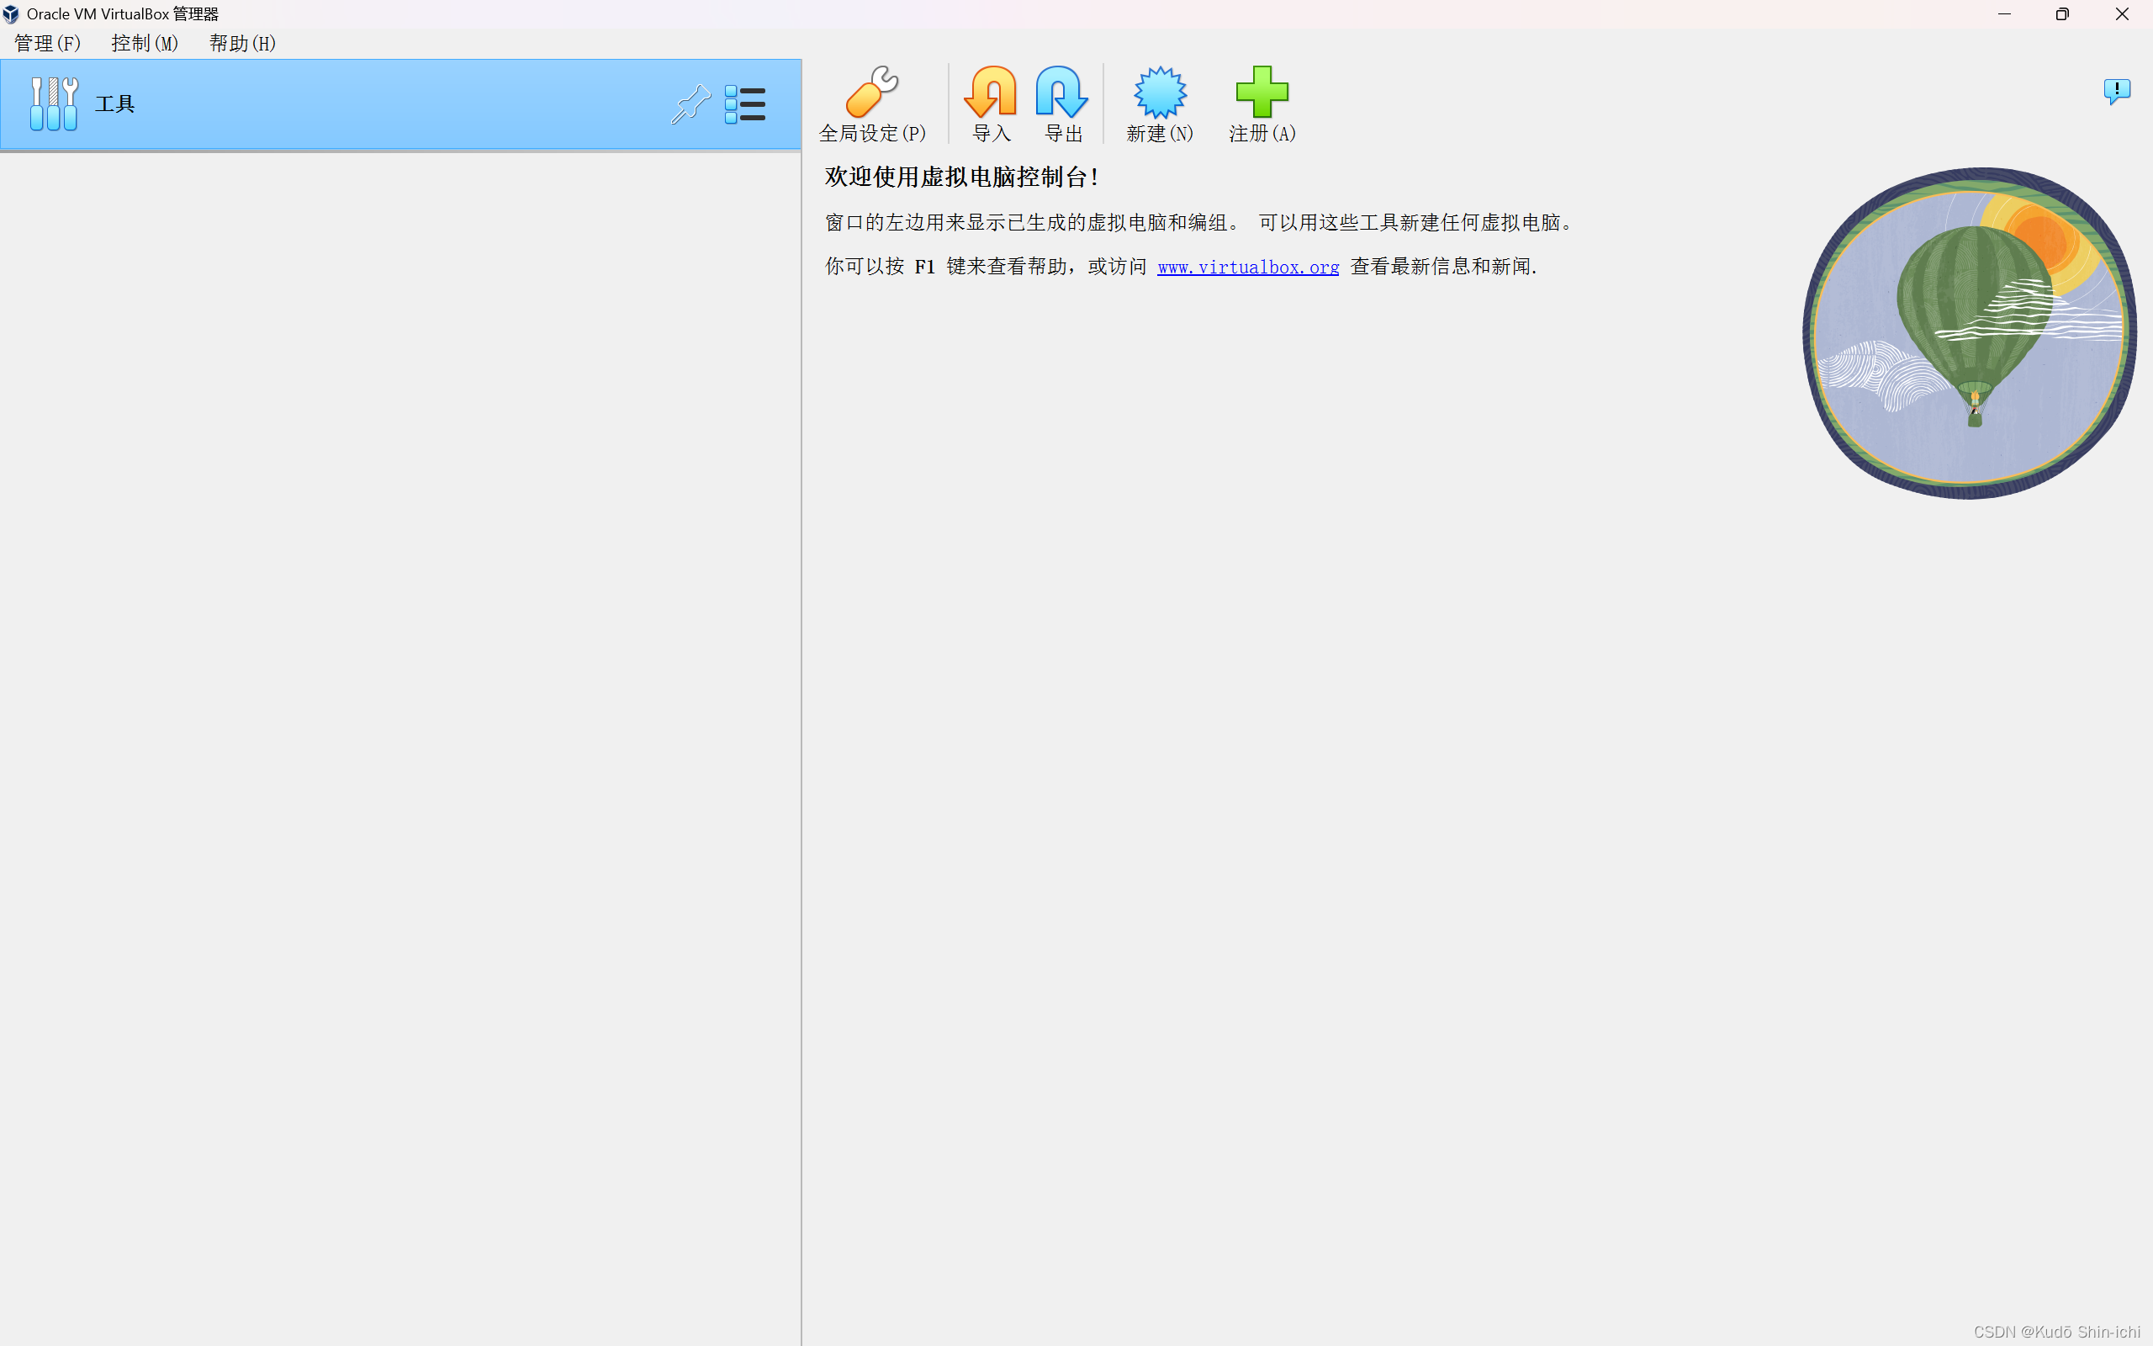Click the Tools sliders icon in sidebar header
Screen dimensions: 2153x1346
pos(53,103)
